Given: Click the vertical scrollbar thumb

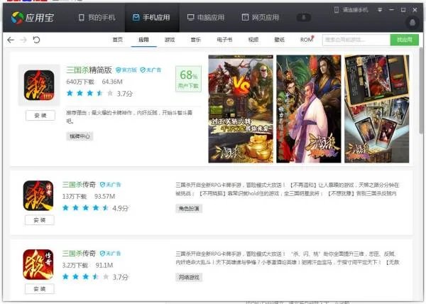Looking at the screenshot, I should click(421, 91).
